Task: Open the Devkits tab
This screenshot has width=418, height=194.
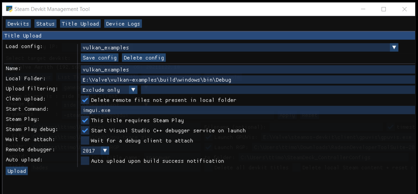Action: coord(18,24)
